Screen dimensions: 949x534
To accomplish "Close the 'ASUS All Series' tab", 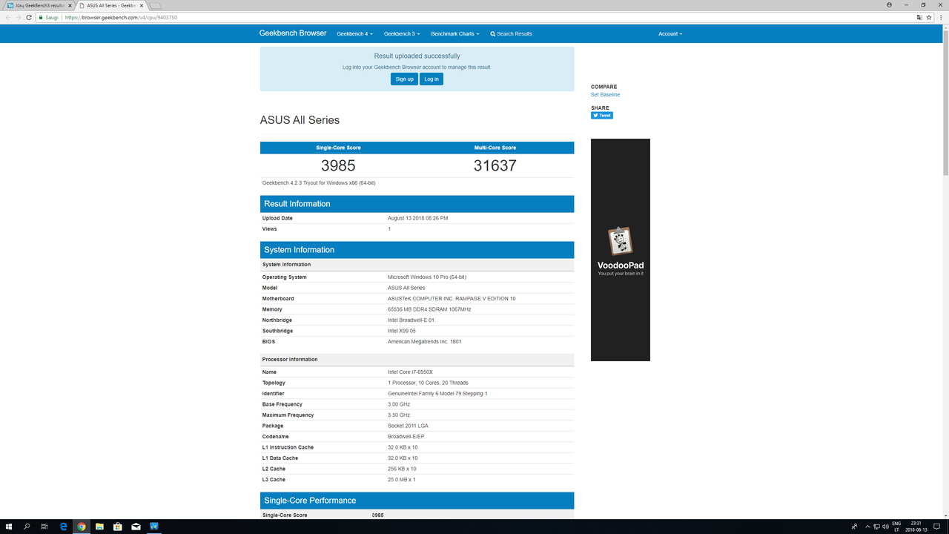I will tap(142, 5).
